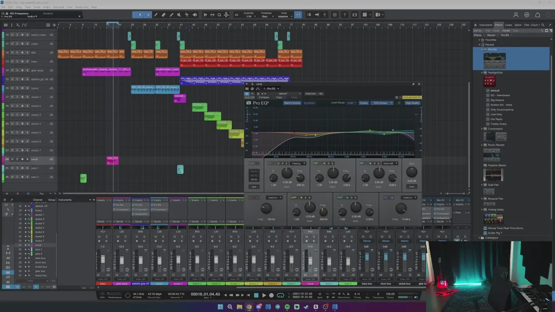Image resolution: width=555 pixels, height=312 pixels.
Task: Select the Big Meanie preset
Action: click(497, 100)
